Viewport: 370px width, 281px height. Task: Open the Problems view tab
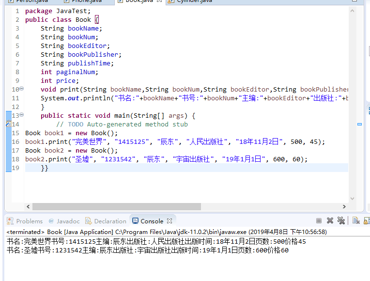(x=25, y=221)
